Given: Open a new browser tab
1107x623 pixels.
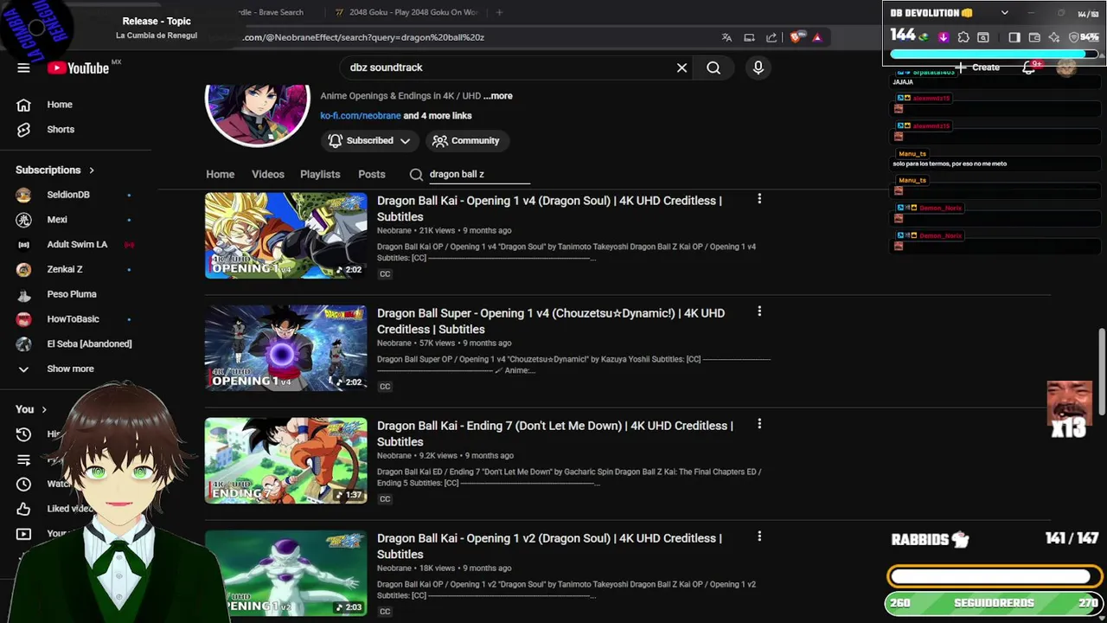Looking at the screenshot, I should point(499,12).
